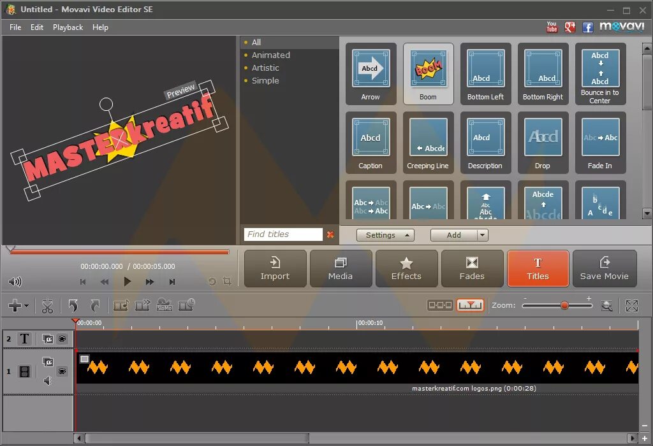
Task: Select the Fades panel button
Action: (472, 268)
